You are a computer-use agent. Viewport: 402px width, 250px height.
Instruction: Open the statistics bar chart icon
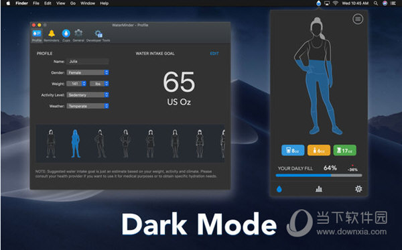point(319,189)
